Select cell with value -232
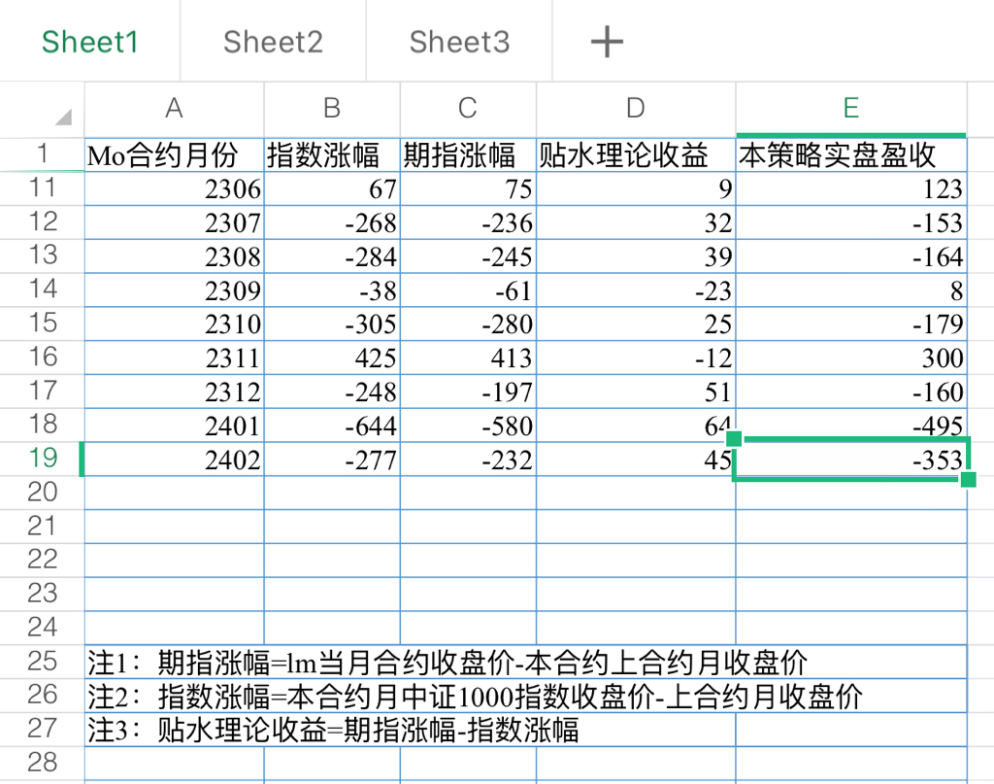Viewport: 994px width, 784px height. click(x=469, y=460)
